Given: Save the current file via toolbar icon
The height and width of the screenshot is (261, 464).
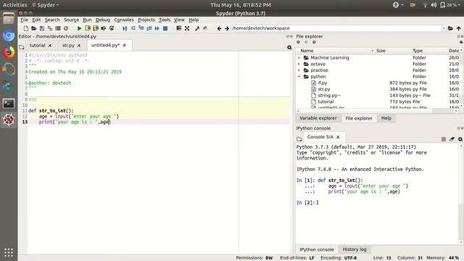Looking at the screenshot, I should 42,28.
